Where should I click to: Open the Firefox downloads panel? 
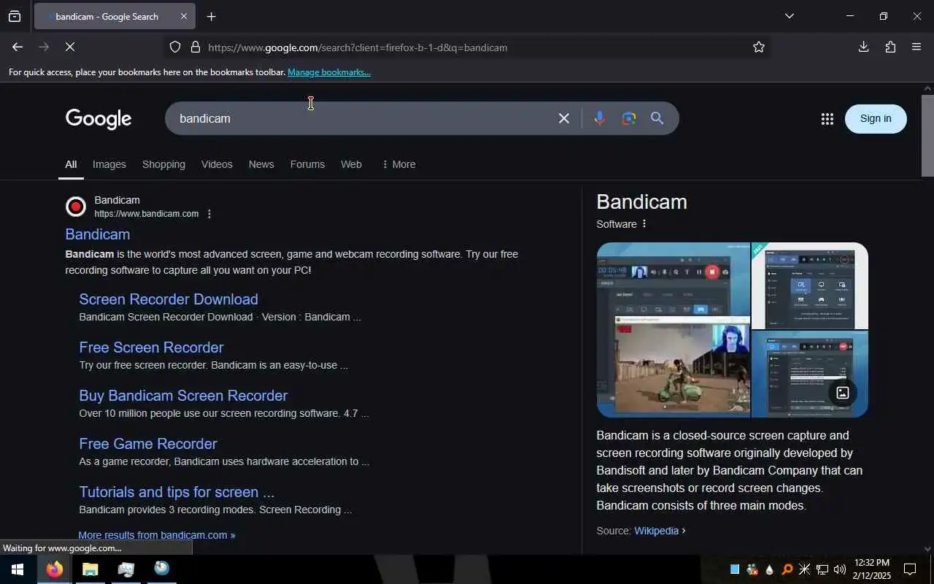tap(863, 47)
